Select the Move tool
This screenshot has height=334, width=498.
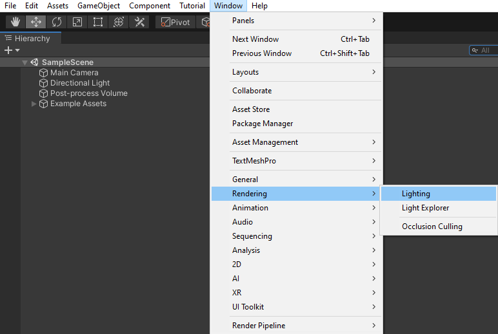click(x=36, y=22)
